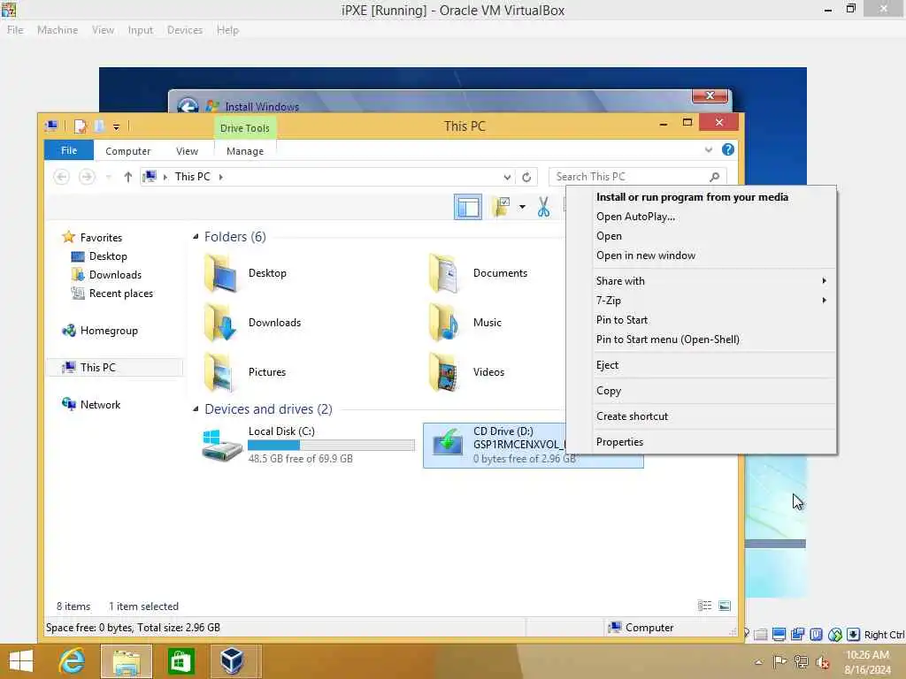Click the Drive Tools contextual tab header
906x679 pixels.
coord(245,128)
